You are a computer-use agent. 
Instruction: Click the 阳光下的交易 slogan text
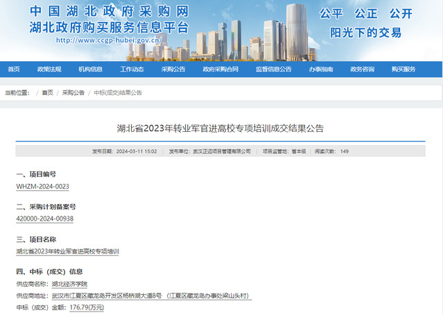(366, 33)
